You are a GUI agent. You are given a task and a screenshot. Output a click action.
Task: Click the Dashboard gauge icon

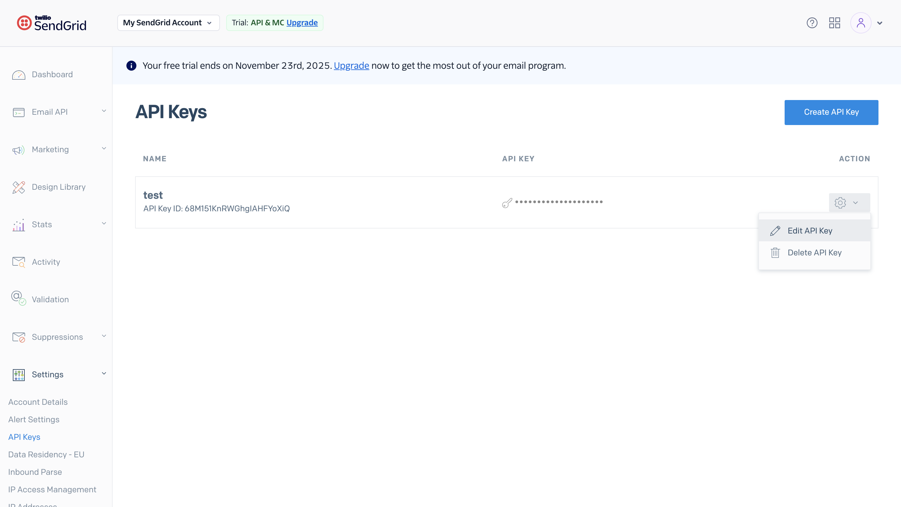coord(18,75)
